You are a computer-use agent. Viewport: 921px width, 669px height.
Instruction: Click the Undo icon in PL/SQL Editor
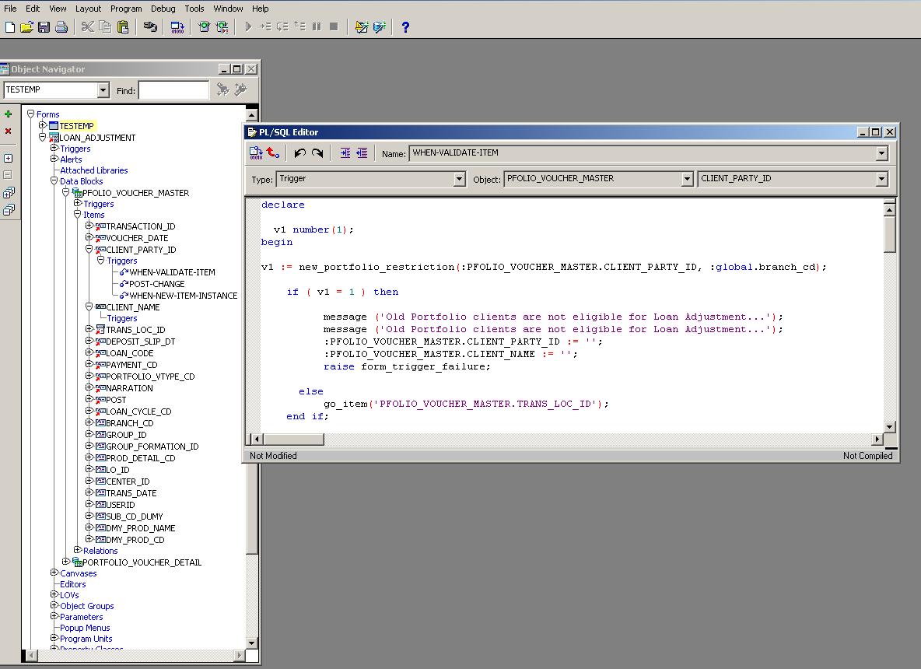300,153
